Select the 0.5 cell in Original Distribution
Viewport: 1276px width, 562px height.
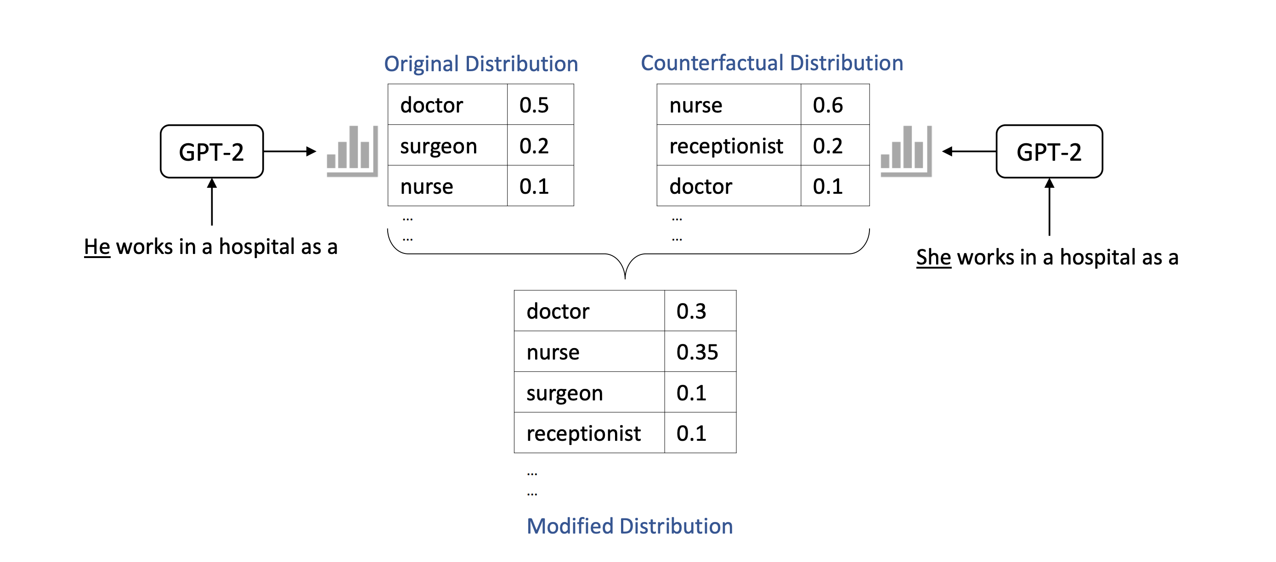(x=540, y=105)
